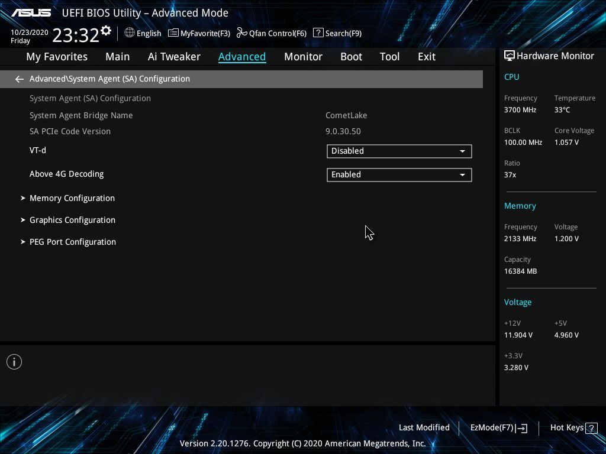Click the Core Voltage value 1.057 V
This screenshot has height=454, width=606.
click(x=566, y=142)
